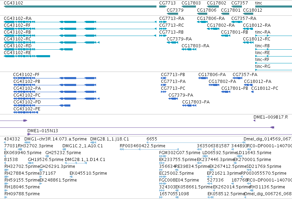Select BAC end DME1-009B17.R label
Image resolution: width=292 pixels, height=199 pixels.
point(271,117)
